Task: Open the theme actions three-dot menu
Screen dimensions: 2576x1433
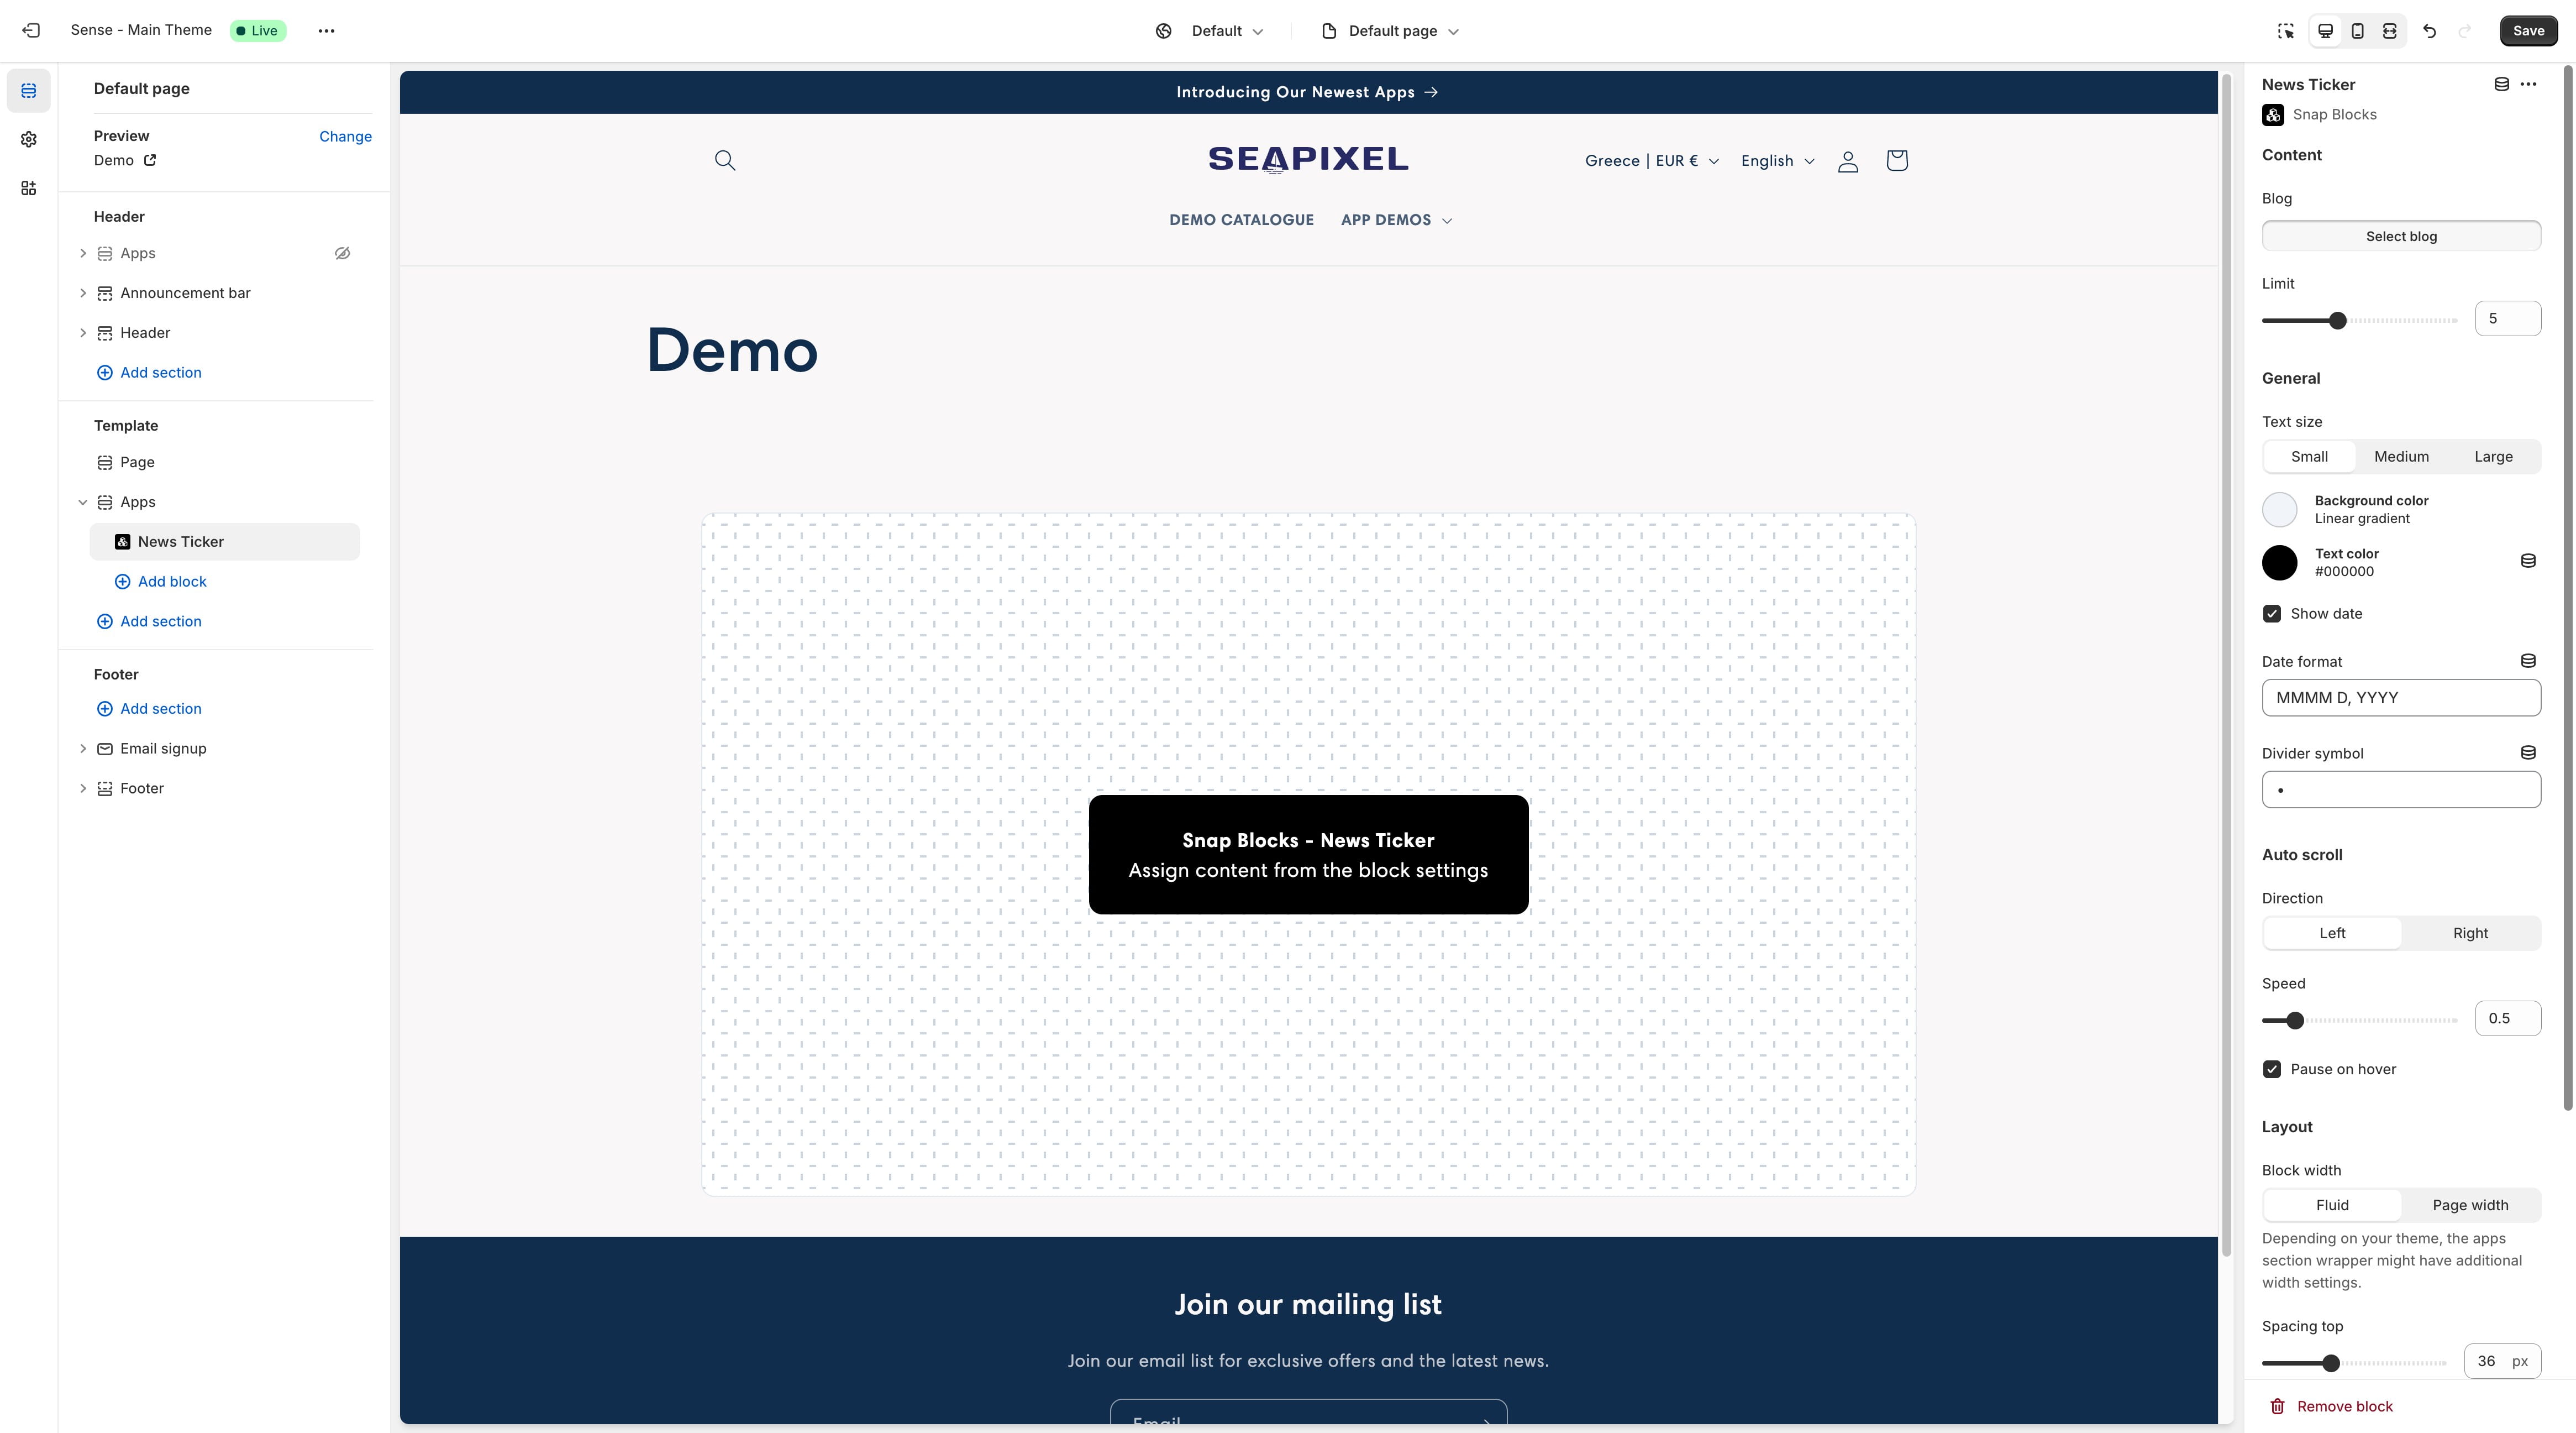Action: coord(326,31)
